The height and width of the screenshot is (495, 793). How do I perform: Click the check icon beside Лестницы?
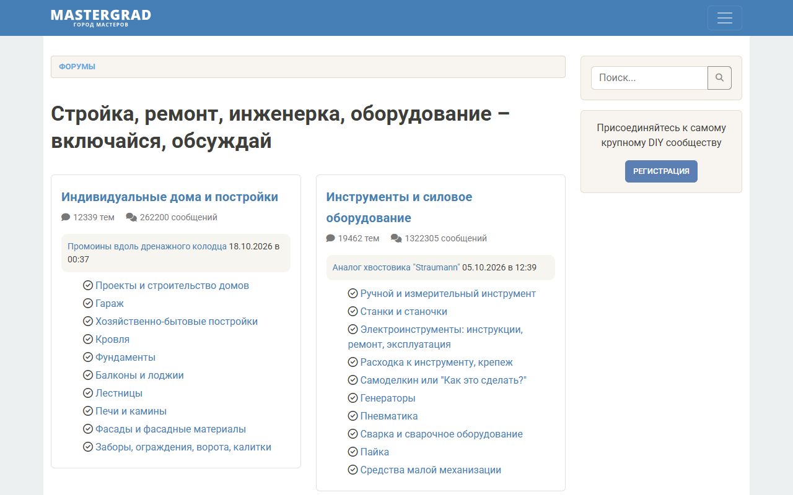(88, 393)
